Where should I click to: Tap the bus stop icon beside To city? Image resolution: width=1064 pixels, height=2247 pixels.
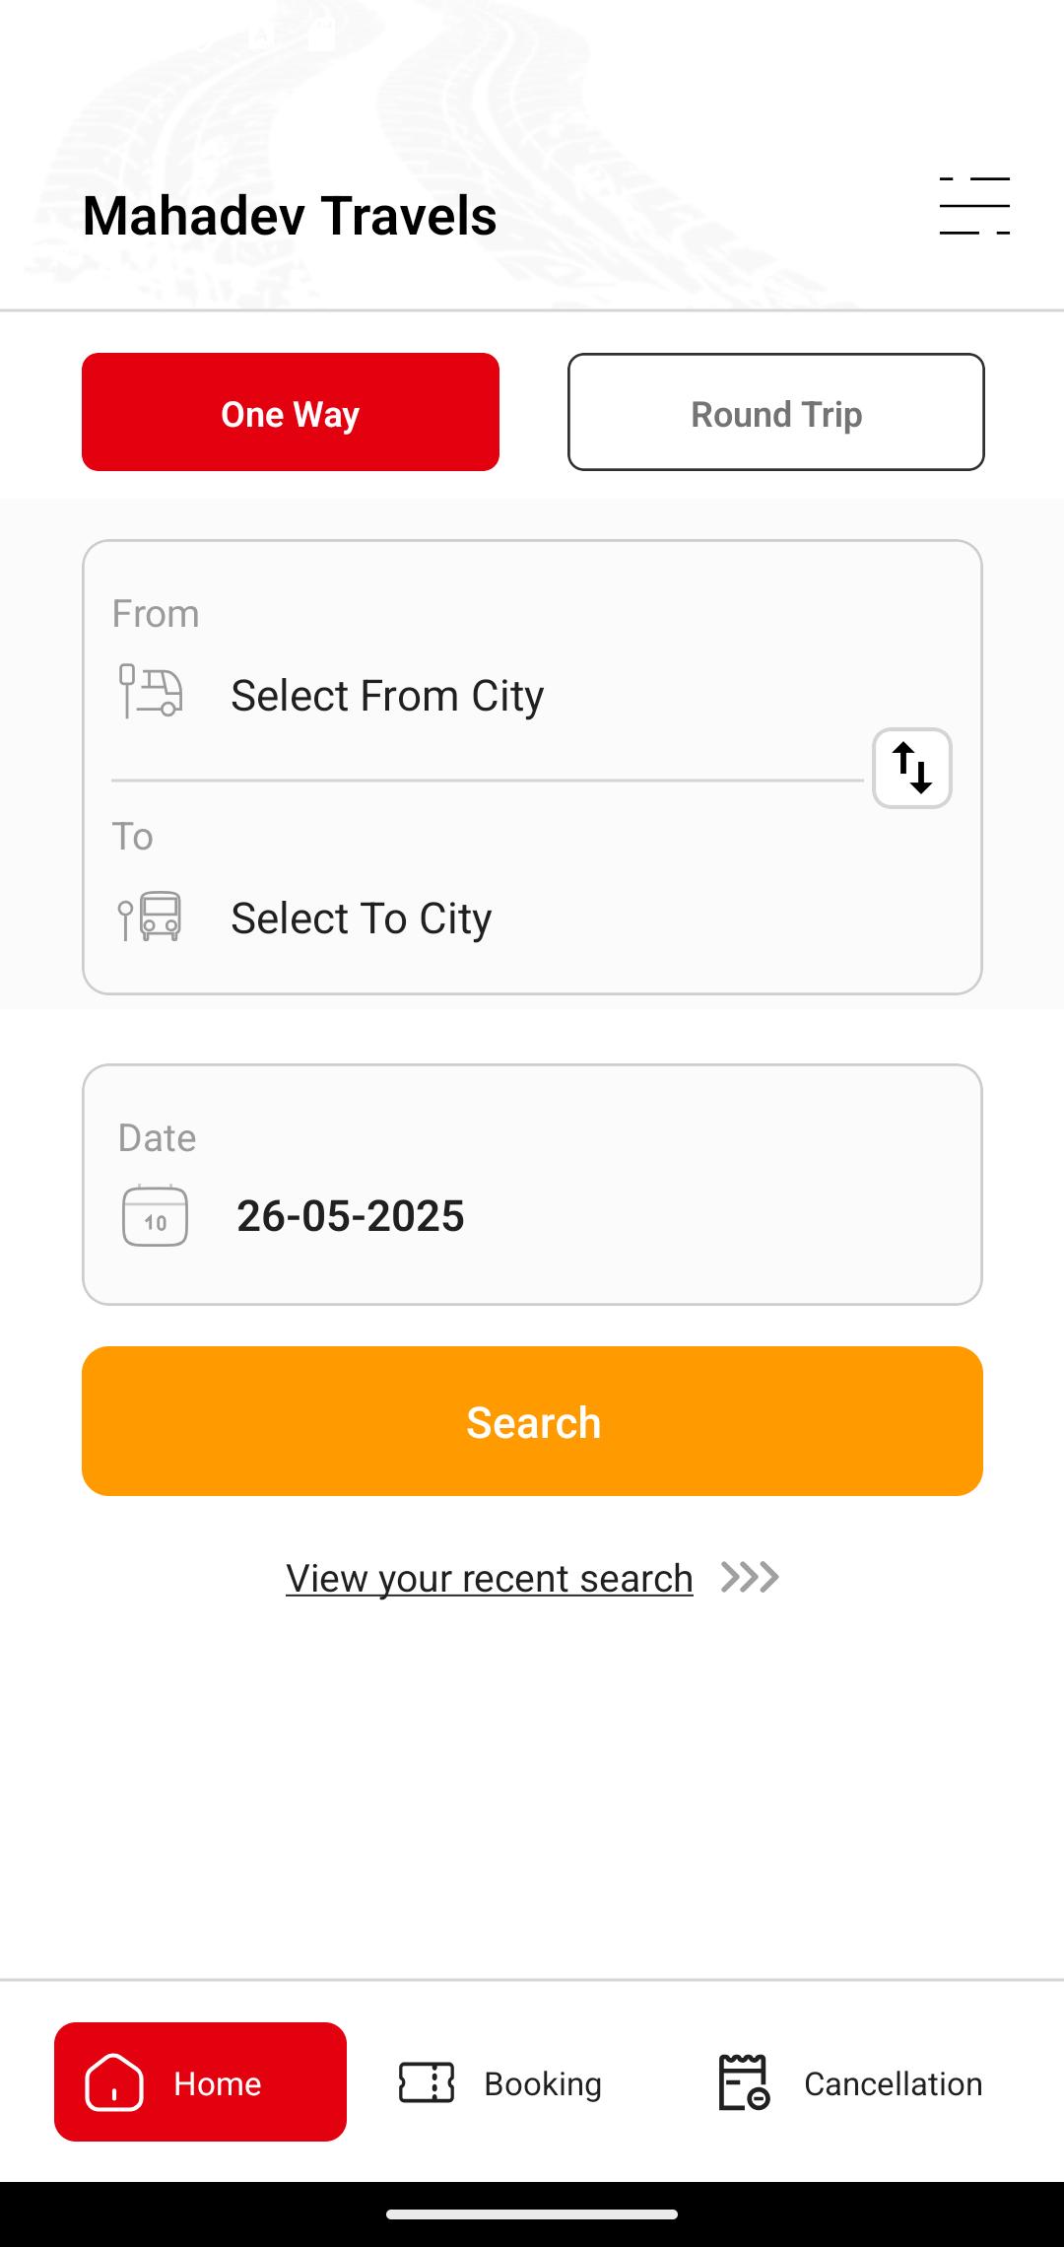pos(150,917)
